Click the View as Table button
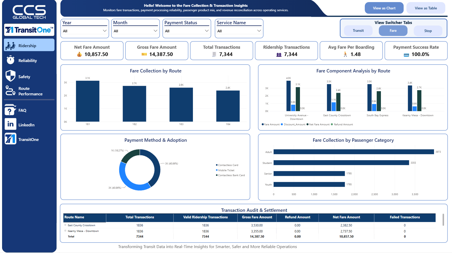 pos(426,8)
